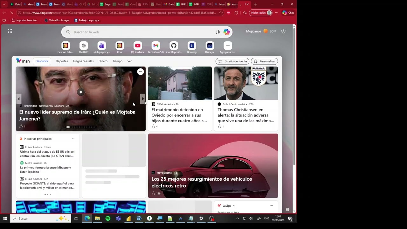Open Historias principales more options menu
The image size is (407, 229).
73,139
